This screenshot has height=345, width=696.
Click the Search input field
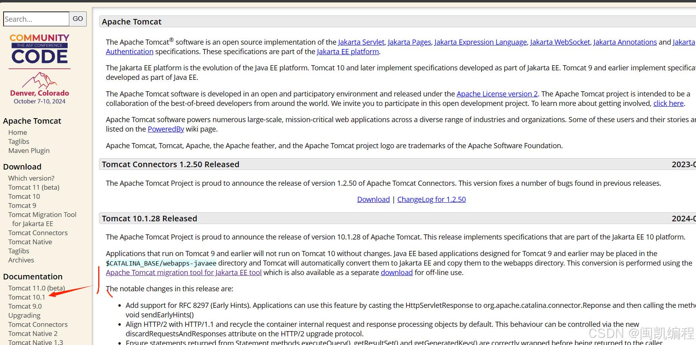point(36,19)
